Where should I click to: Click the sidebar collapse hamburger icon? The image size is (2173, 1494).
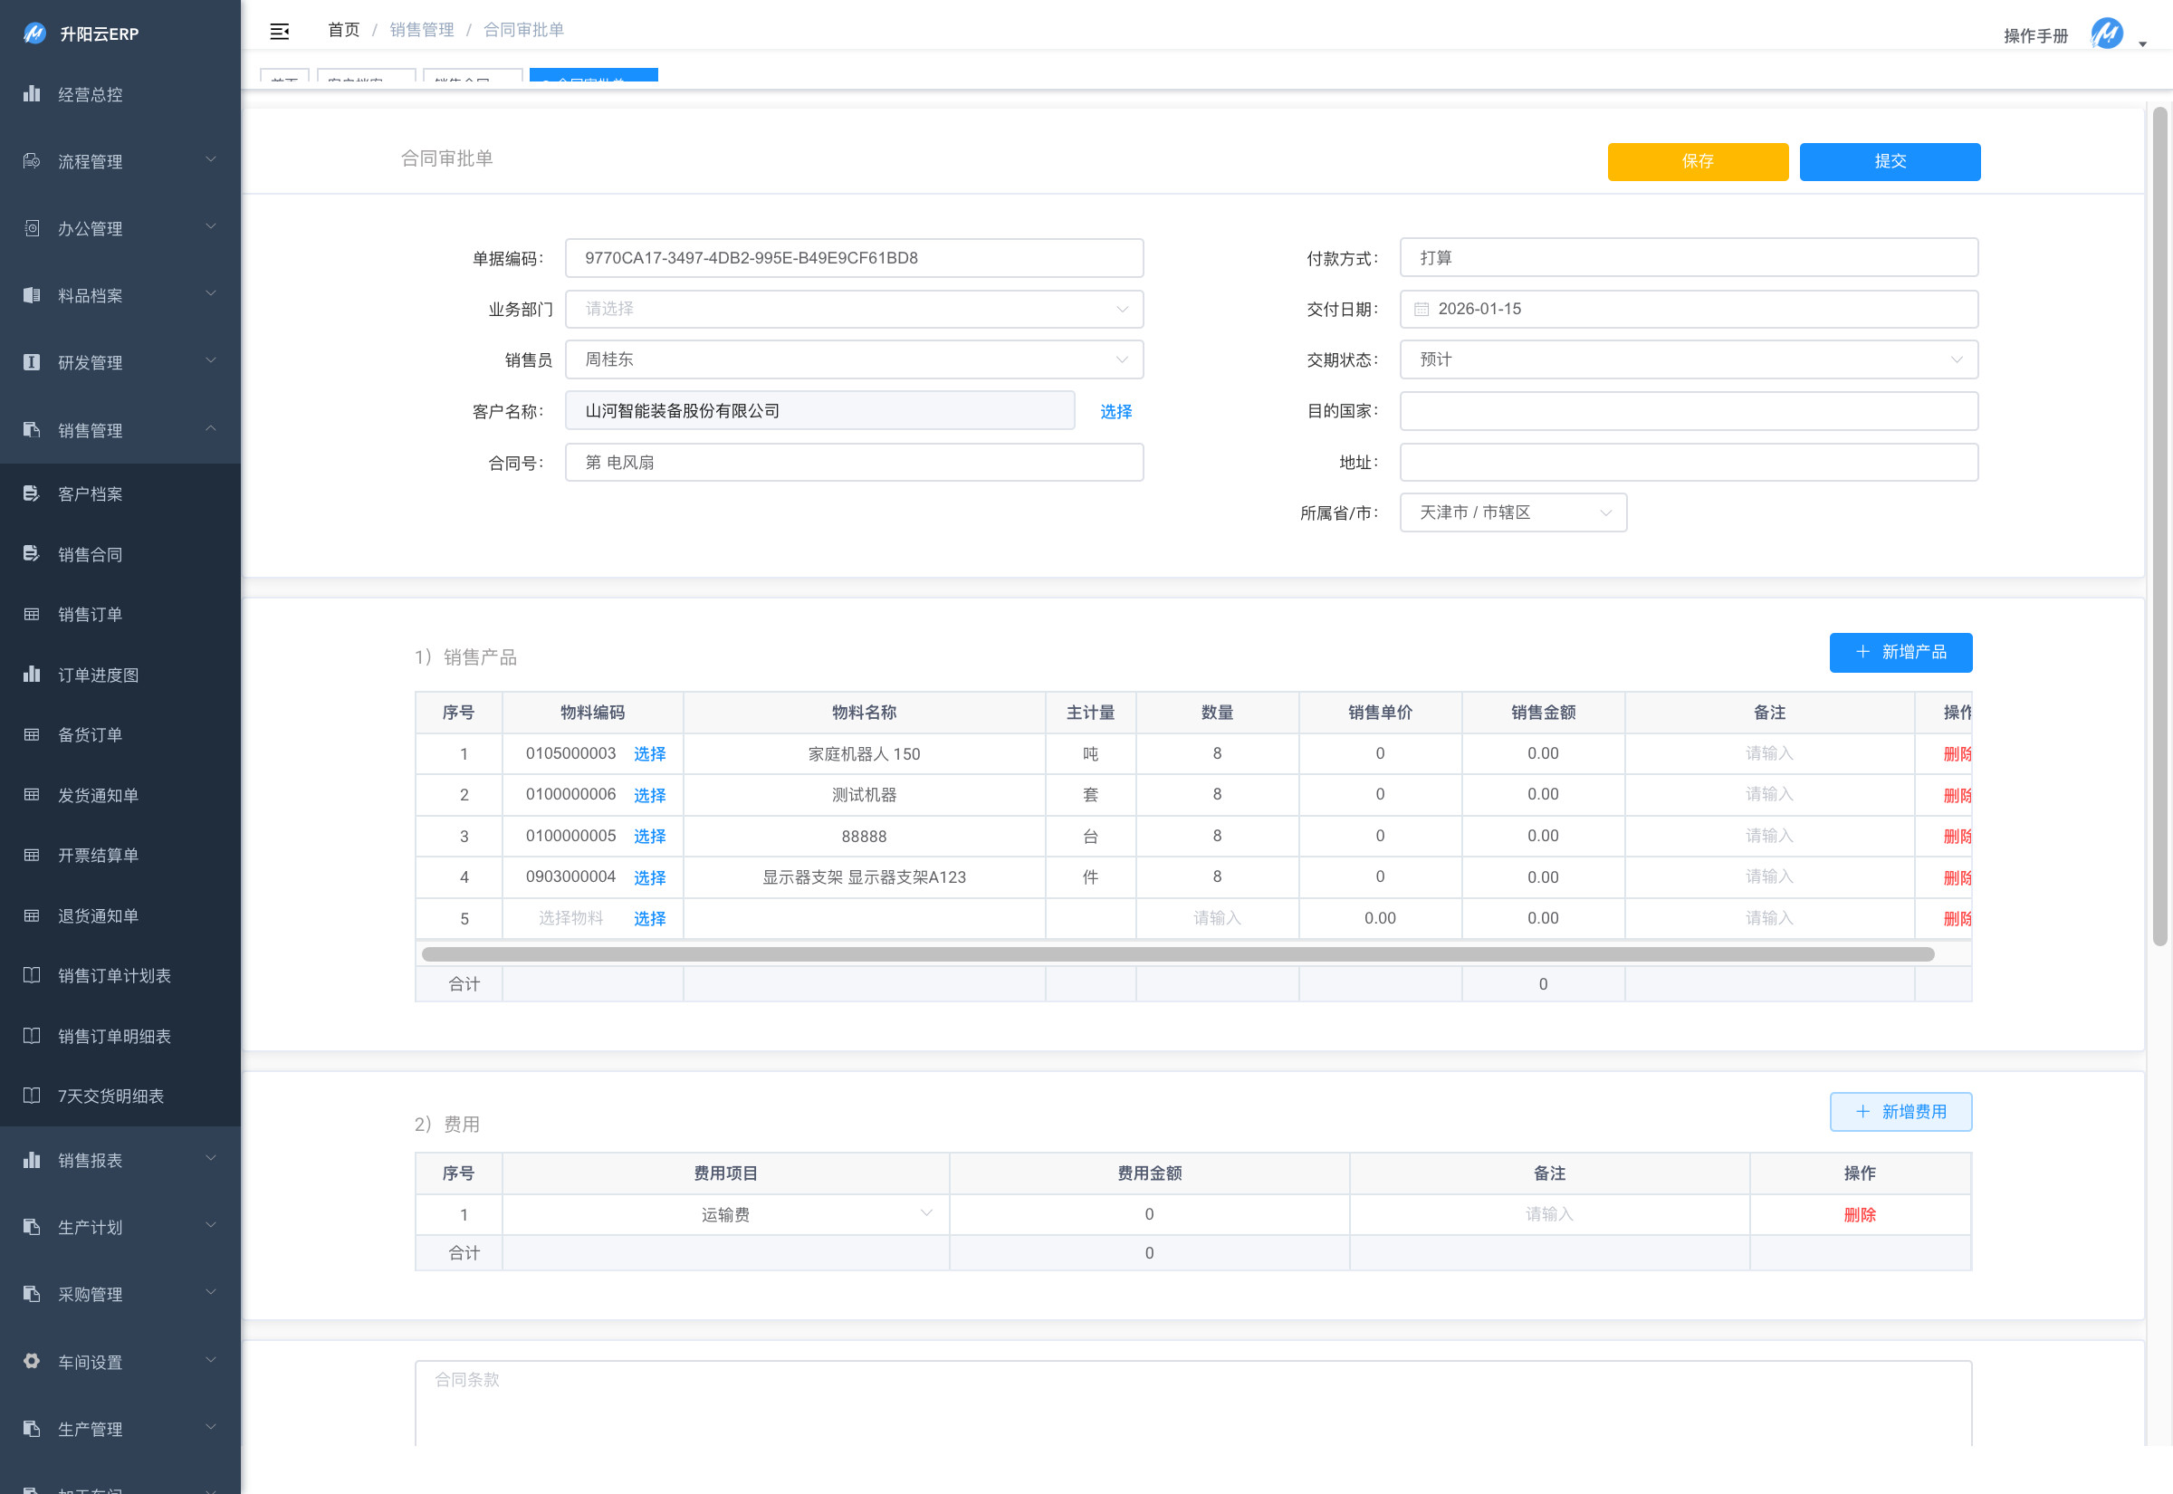click(279, 31)
